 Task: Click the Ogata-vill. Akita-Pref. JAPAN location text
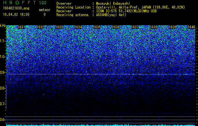coord(140,7)
